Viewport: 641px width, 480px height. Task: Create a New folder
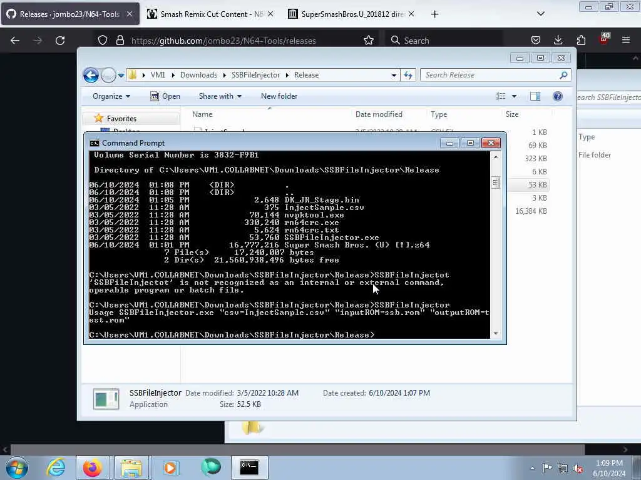[x=279, y=96]
